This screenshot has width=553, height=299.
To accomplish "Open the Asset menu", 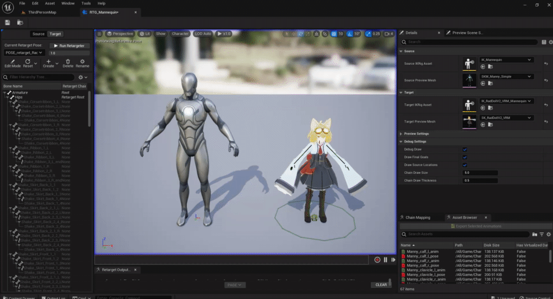I will pyautogui.click(x=50, y=3).
